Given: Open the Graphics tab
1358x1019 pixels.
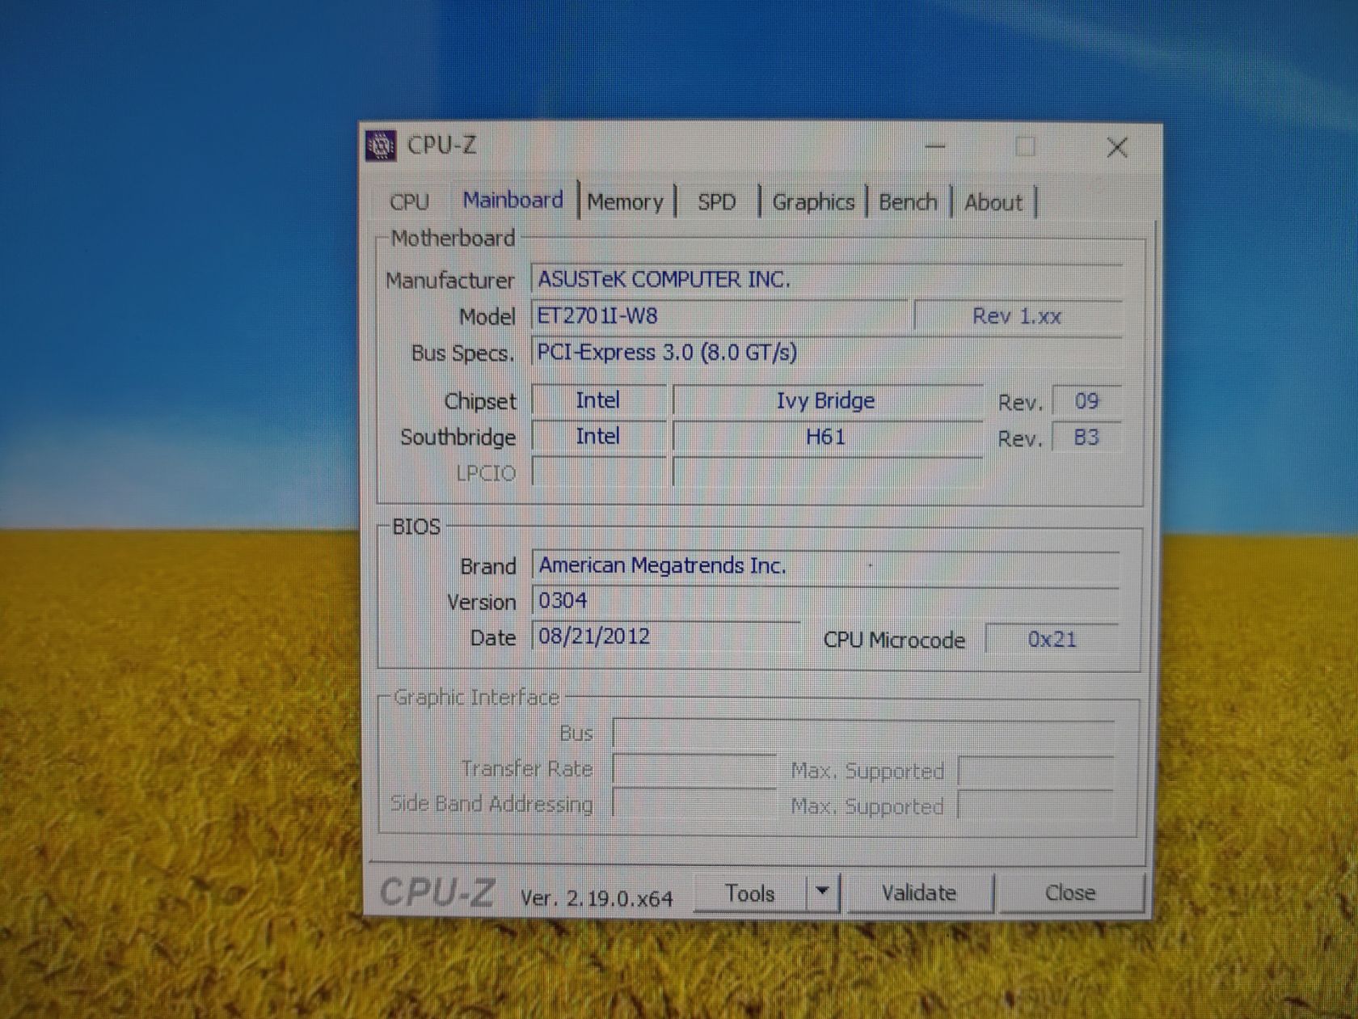Looking at the screenshot, I should point(813,201).
